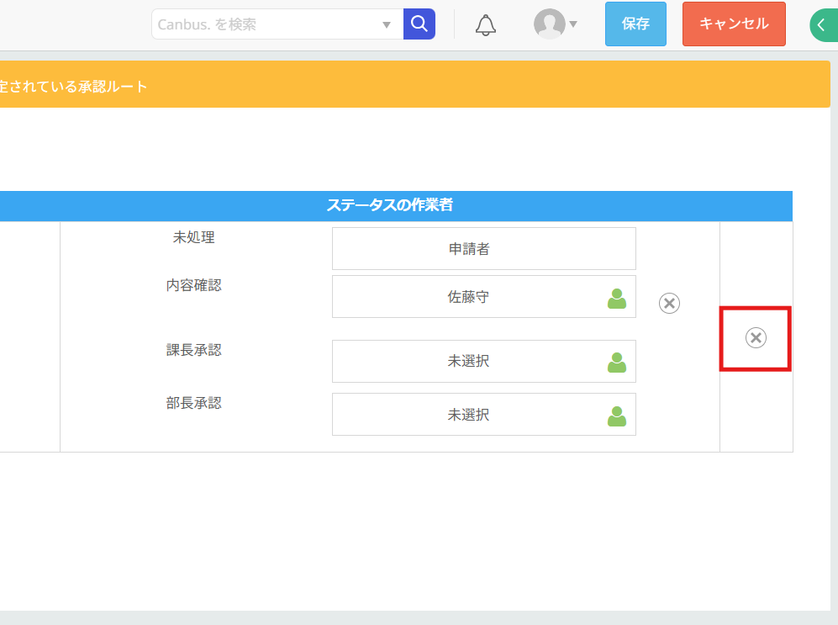The height and width of the screenshot is (625, 838).
Task: Click the user avatar icon
Action: click(x=549, y=24)
